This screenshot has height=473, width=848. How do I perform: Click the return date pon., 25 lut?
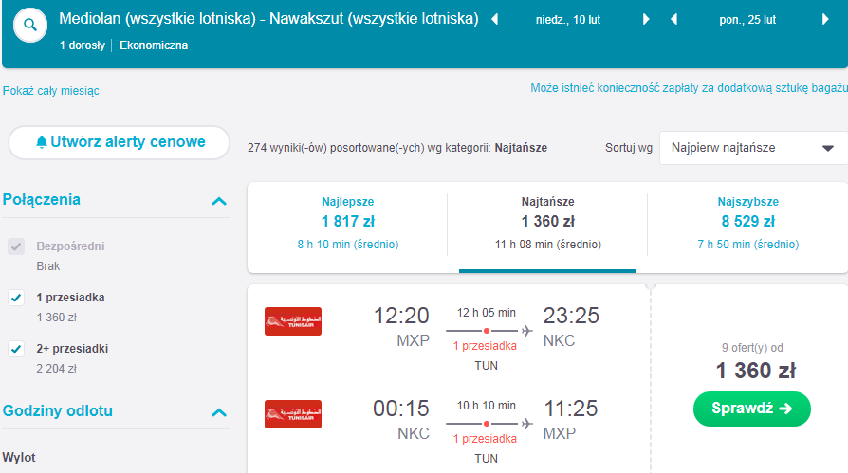click(747, 20)
